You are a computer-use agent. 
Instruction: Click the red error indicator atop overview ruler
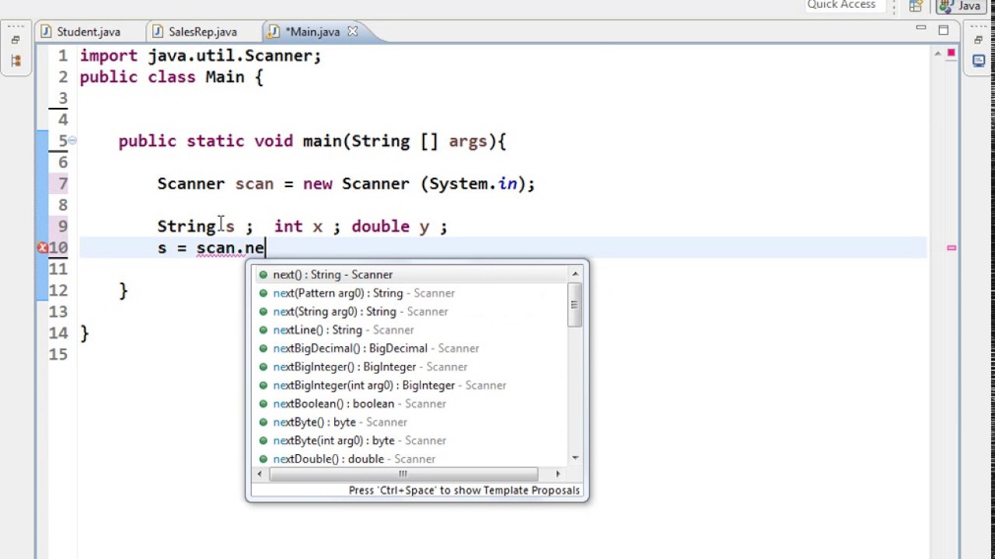(x=951, y=54)
